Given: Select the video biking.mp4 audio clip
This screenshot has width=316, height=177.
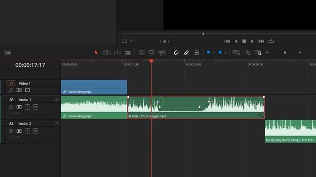Looking at the screenshot, I should pyautogui.click(x=94, y=107).
